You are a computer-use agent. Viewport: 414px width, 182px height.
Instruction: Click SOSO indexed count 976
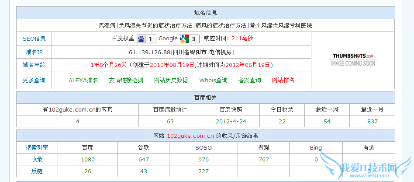(x=204, y=160)
